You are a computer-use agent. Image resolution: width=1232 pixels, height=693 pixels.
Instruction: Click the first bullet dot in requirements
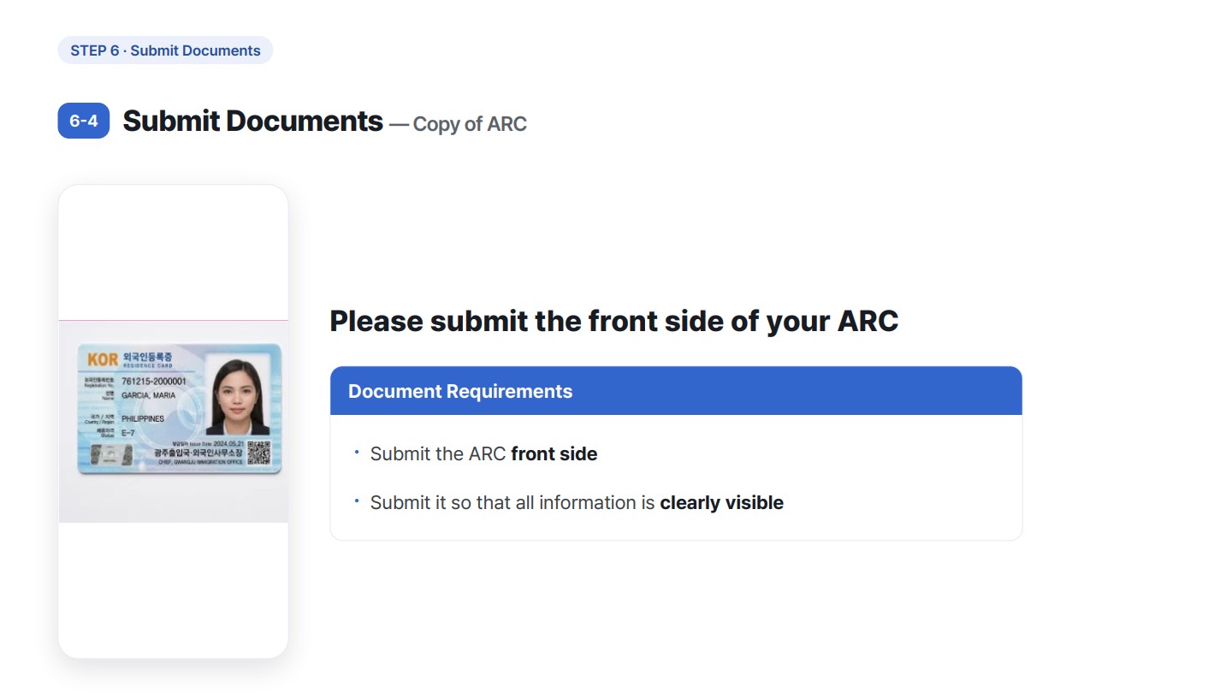coord(357,452)
